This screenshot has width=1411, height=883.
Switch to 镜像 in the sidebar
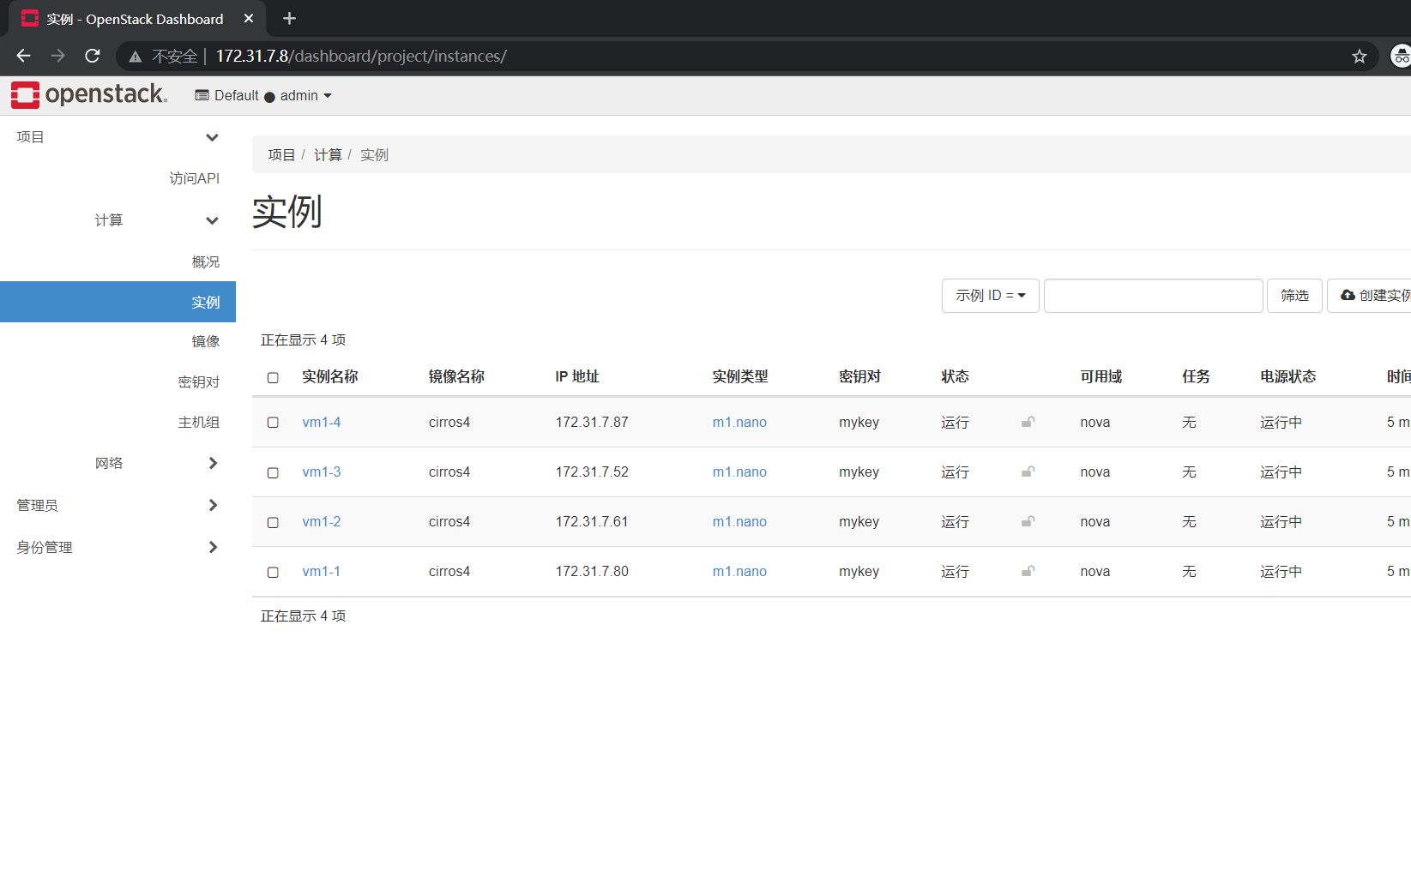click(206, 341)
